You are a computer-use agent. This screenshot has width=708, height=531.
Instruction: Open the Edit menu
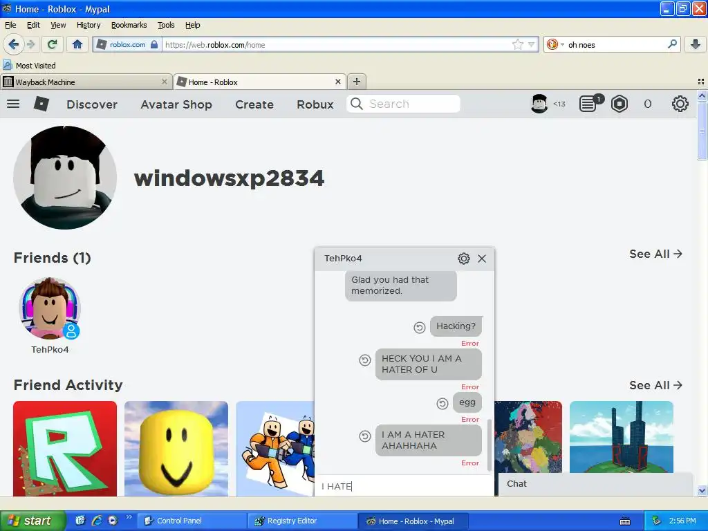coord(33,25)
